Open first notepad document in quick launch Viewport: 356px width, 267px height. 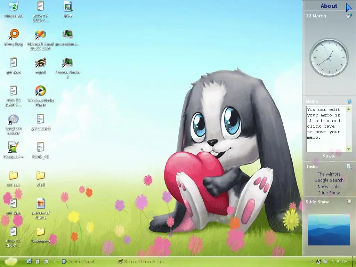click(x=38, y=261)
